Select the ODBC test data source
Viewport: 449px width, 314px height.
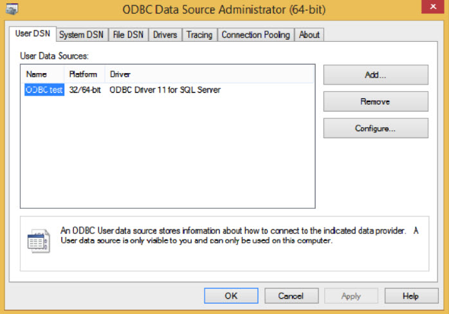(x=44, y=90)
